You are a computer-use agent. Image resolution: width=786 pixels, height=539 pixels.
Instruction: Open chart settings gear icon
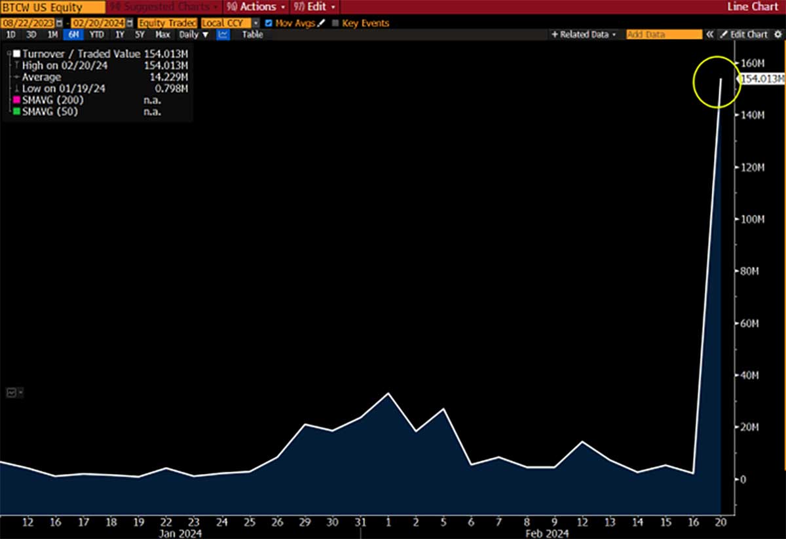[x=777, y=35]
